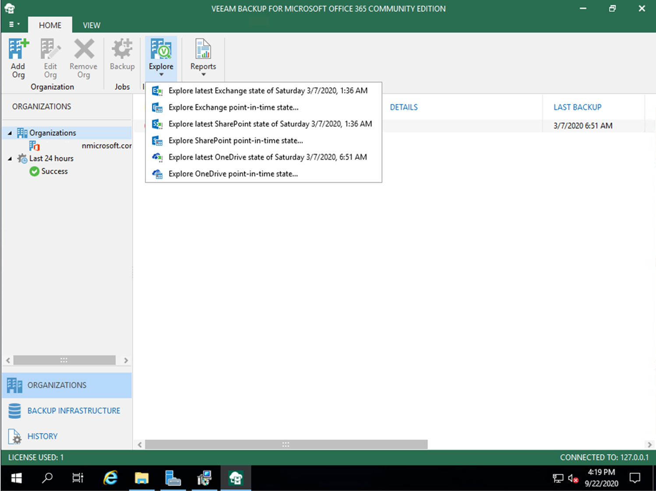
Task: Click the Exchange point-in-time calendar icon
Action: point(157,108)
